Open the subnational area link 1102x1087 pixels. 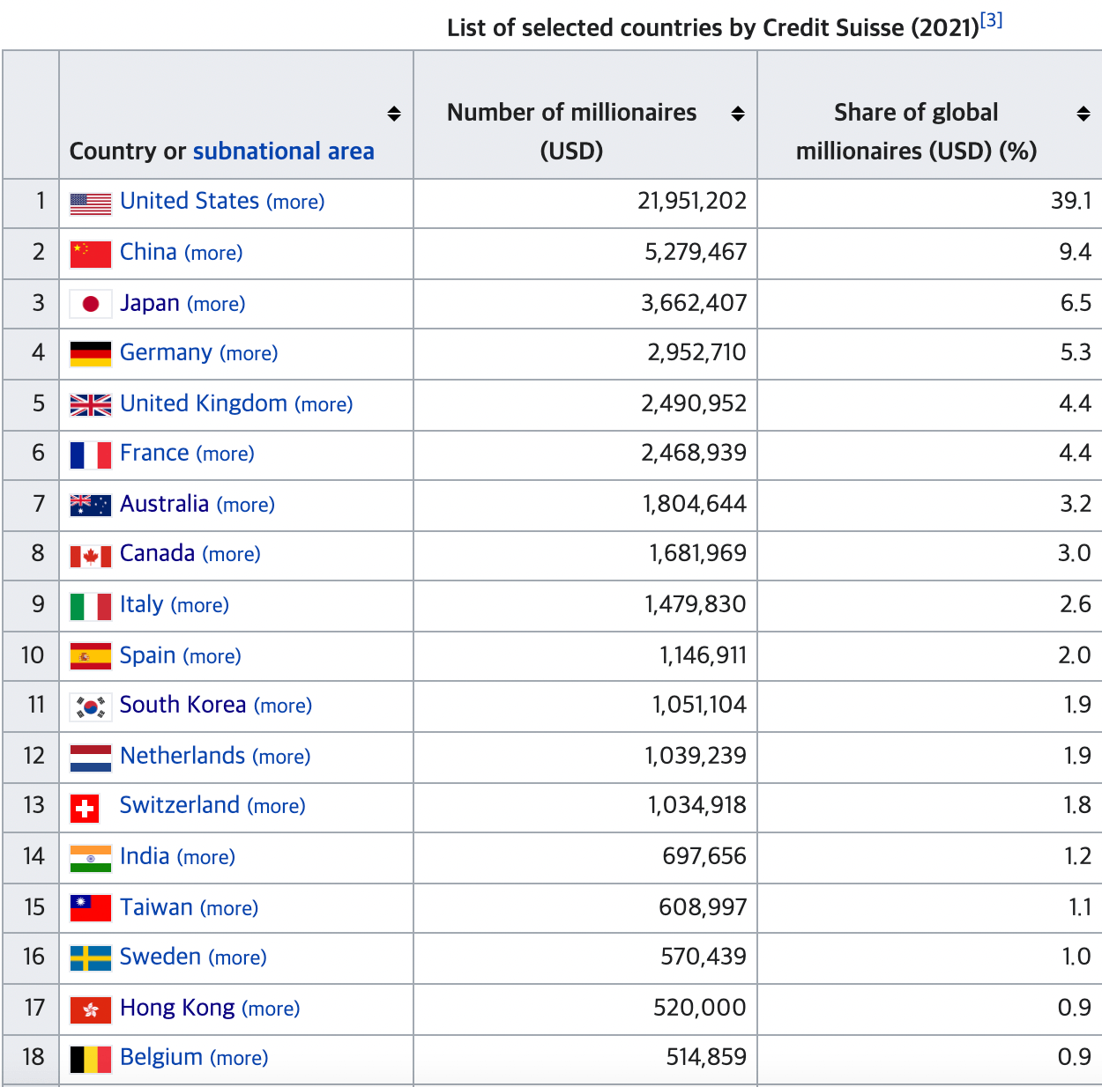[283, 151]
